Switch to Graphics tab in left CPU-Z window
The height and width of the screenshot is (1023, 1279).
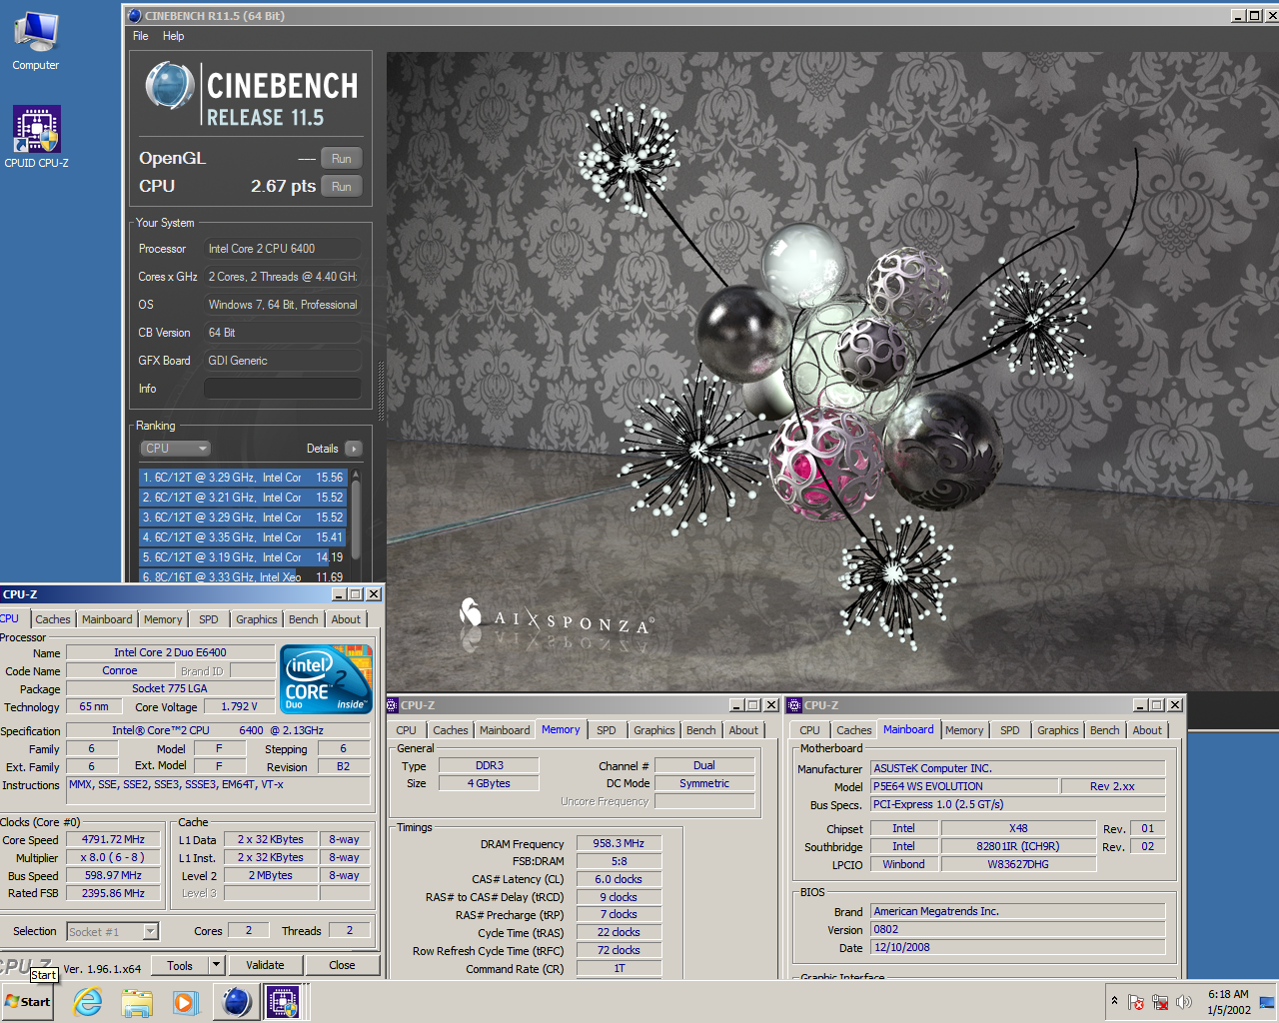(257, 619)
